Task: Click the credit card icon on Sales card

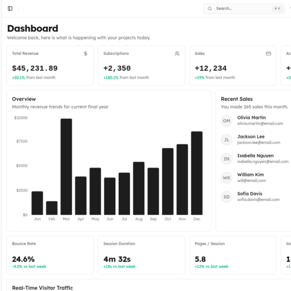Action: click(x=268, y=54)
